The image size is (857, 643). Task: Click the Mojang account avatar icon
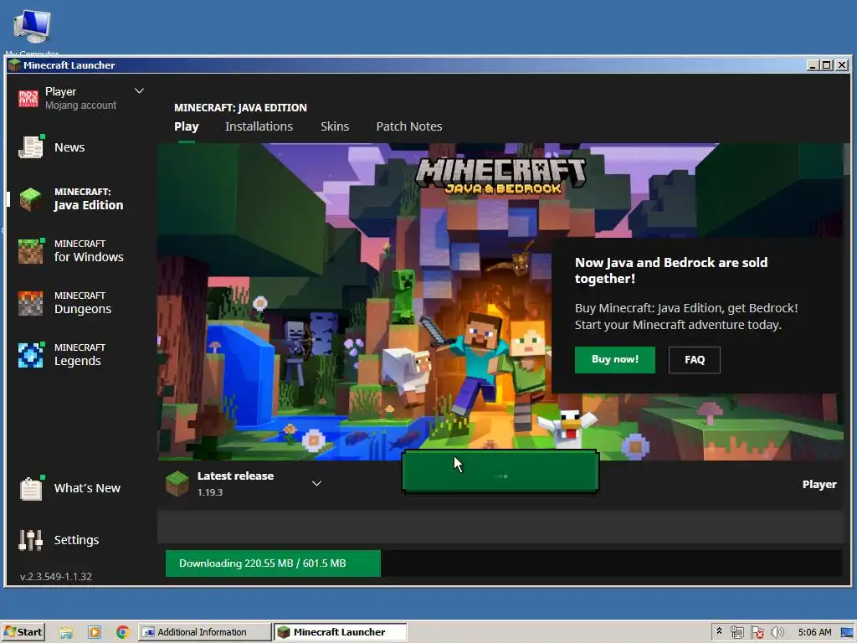[28, 99]
